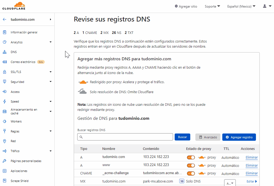
Task: Open Páginas personalizadas in sidebar
Action: coord(26,161)
